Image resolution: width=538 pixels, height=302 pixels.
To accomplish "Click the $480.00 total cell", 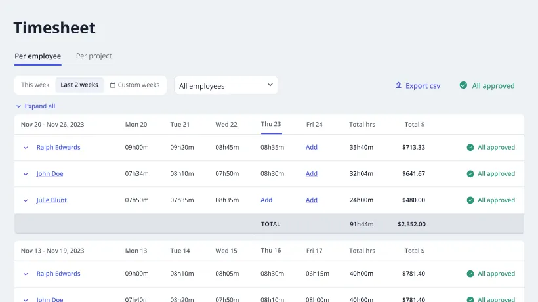I will click(413, 200).
